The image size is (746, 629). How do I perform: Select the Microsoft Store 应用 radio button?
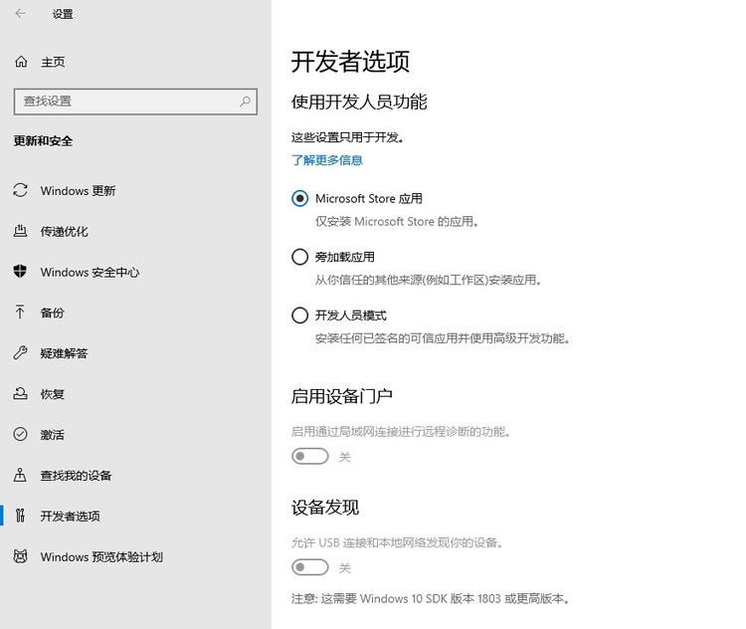300,198
